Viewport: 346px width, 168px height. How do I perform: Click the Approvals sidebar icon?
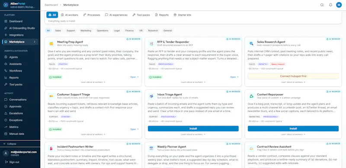[6, 107]
